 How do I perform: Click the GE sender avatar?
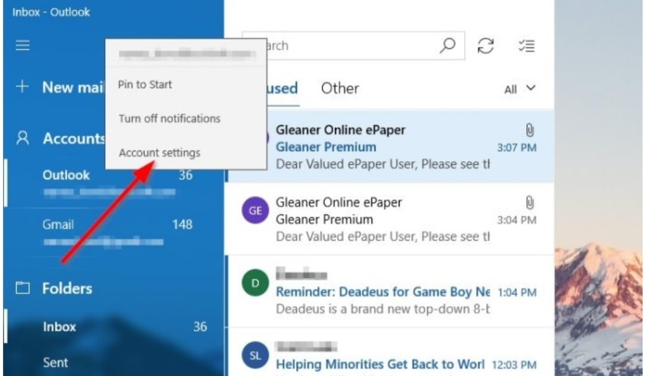click(255, 211)
